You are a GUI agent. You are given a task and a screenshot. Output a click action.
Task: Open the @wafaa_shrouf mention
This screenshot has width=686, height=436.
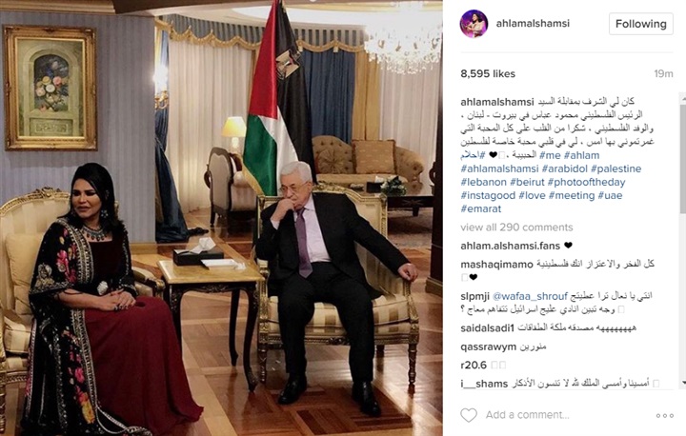[530, 296]
